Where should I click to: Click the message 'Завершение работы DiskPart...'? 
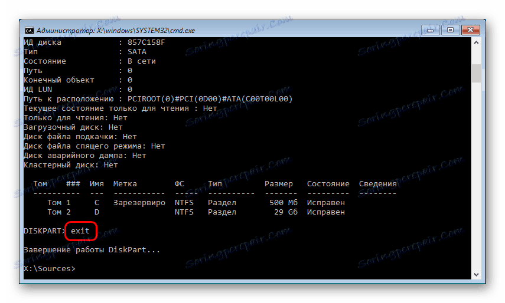tap(92, 250)
